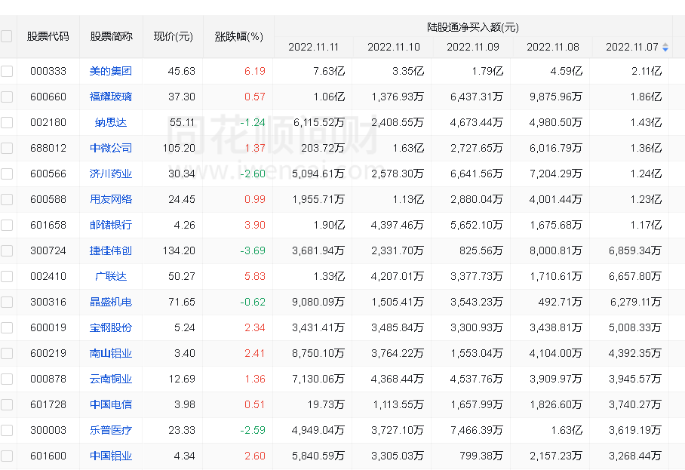Tick checkbox next to 600588

[x=7, y=200]
